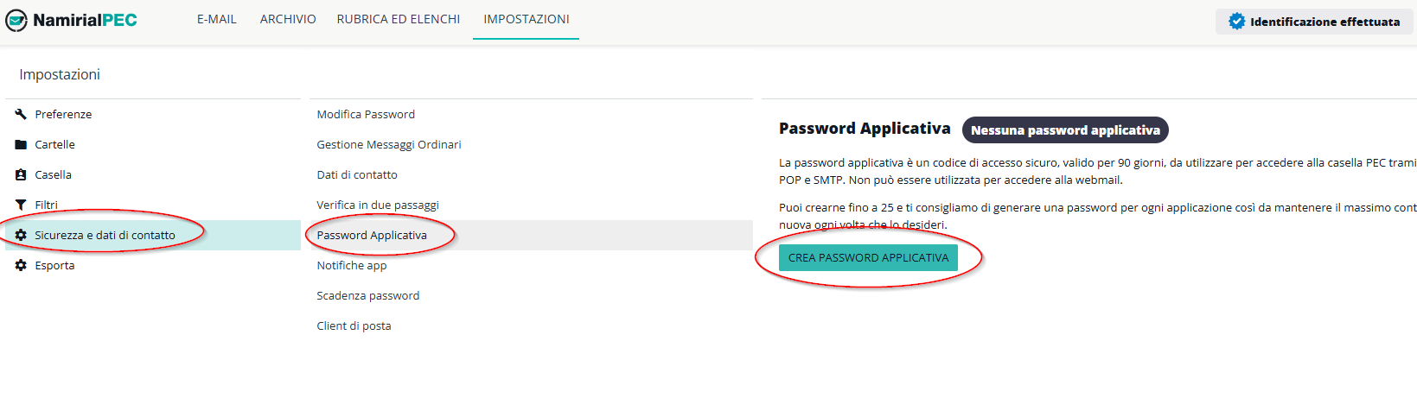The height and width of the screenshot is (398, 1417).
Task: Click the Casella contact badge icon
Action: point(21,174)
